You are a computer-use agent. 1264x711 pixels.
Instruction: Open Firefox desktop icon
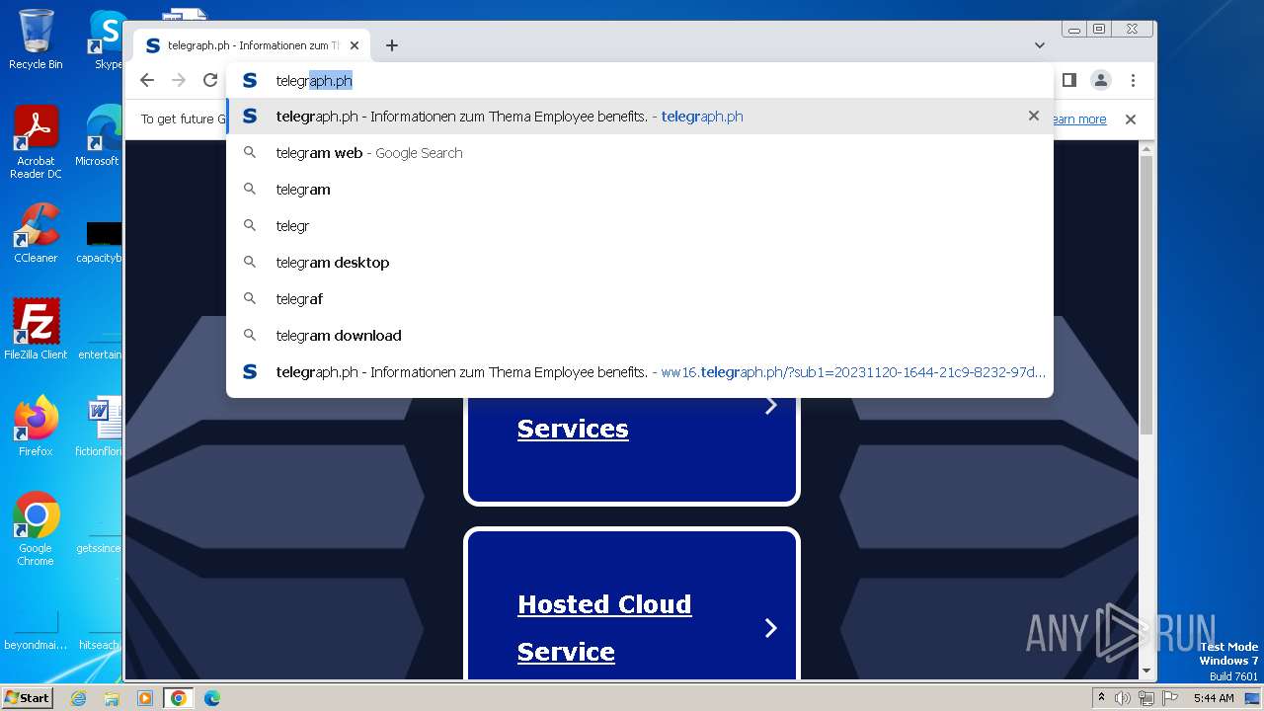click(36, 427)
